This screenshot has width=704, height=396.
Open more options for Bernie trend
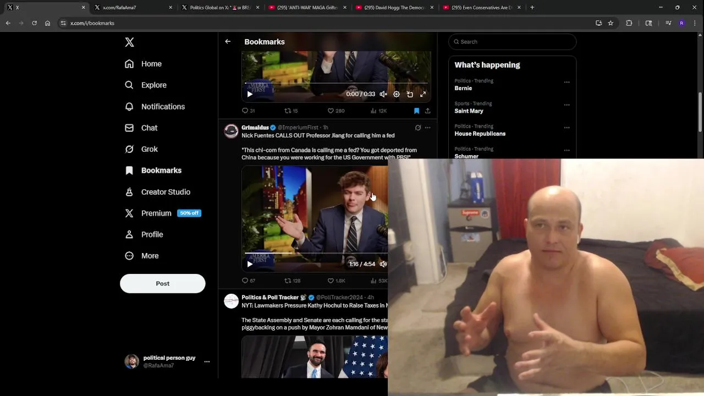(x=566, y=82)
